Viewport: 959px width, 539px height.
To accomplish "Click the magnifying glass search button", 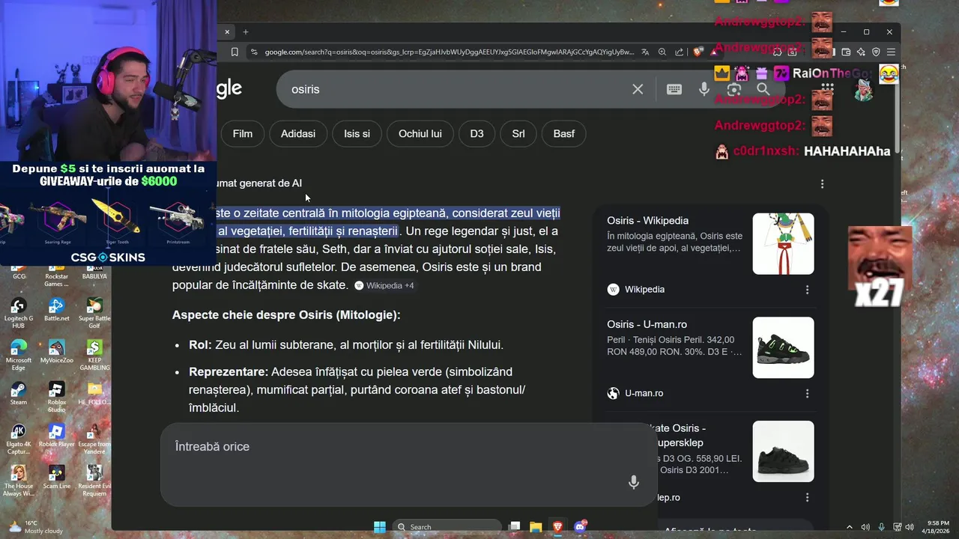I will pyautogui.click(x=763, y=89).
